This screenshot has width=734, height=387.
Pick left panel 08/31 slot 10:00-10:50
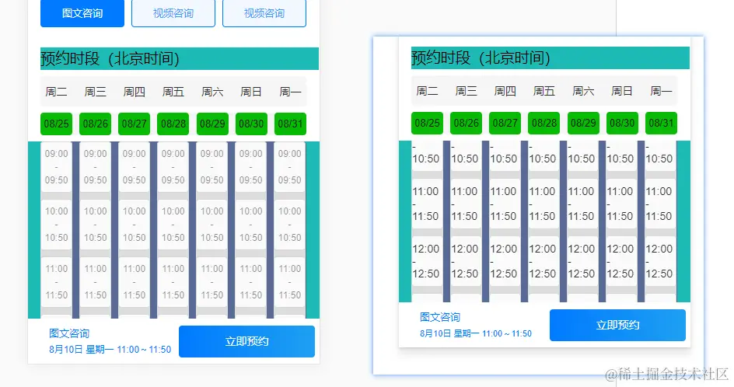pos(290,224)
